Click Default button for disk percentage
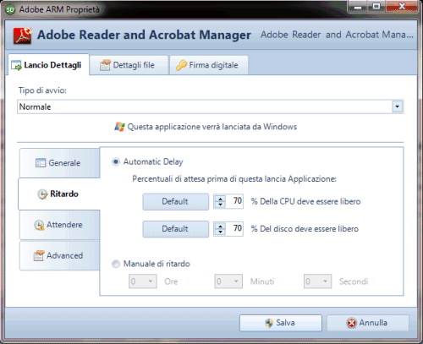 pyautogui.click(x=175, y=229)
